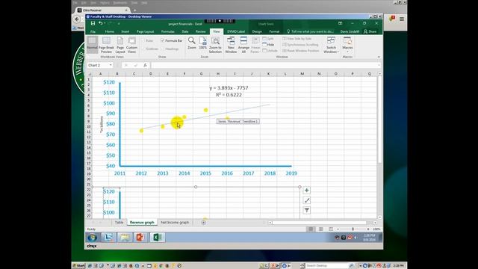Open a New Window
The width and height of the screenshot is (478, 269).
[x=231, y=45]
